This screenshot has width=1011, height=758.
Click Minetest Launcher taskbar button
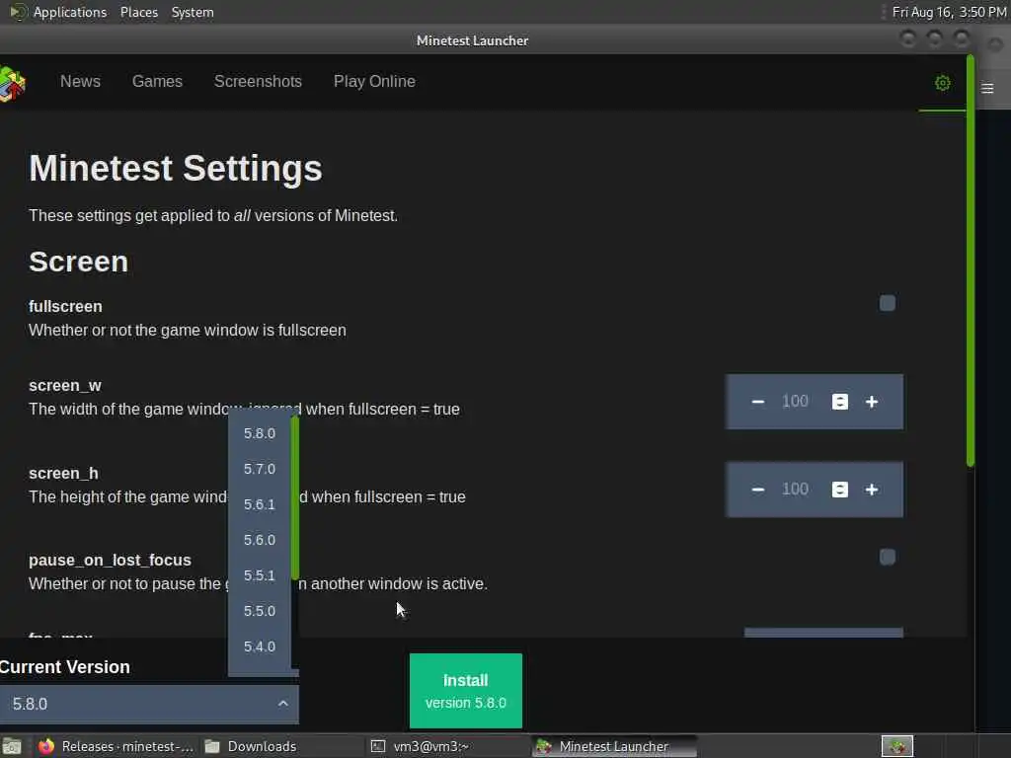coord(615,746)
